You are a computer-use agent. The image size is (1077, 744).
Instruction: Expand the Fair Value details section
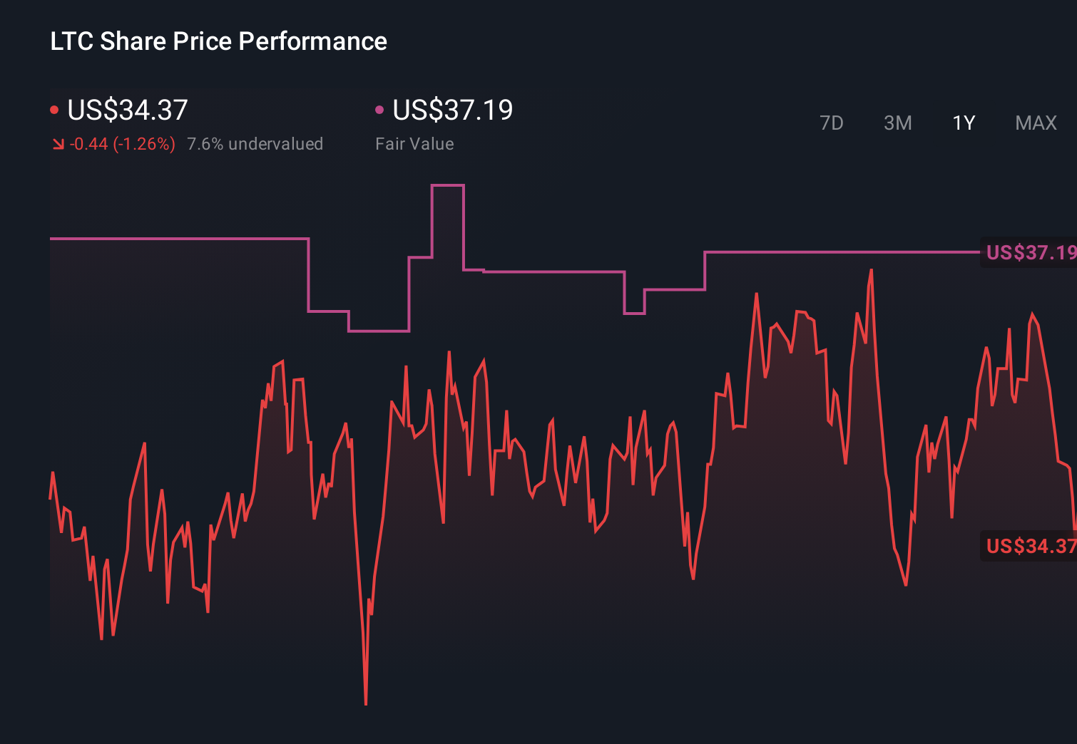[x=453, y=110]
